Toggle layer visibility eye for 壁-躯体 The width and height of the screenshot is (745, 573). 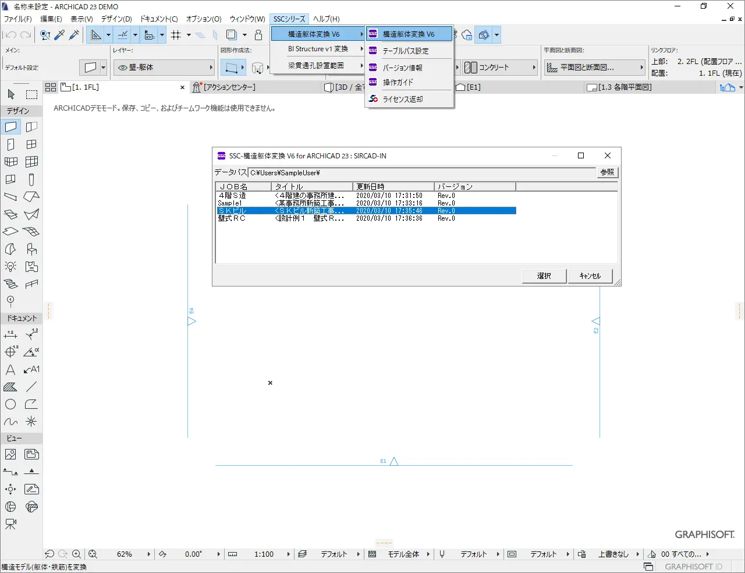pyautogui.click(x=123, y=68)
